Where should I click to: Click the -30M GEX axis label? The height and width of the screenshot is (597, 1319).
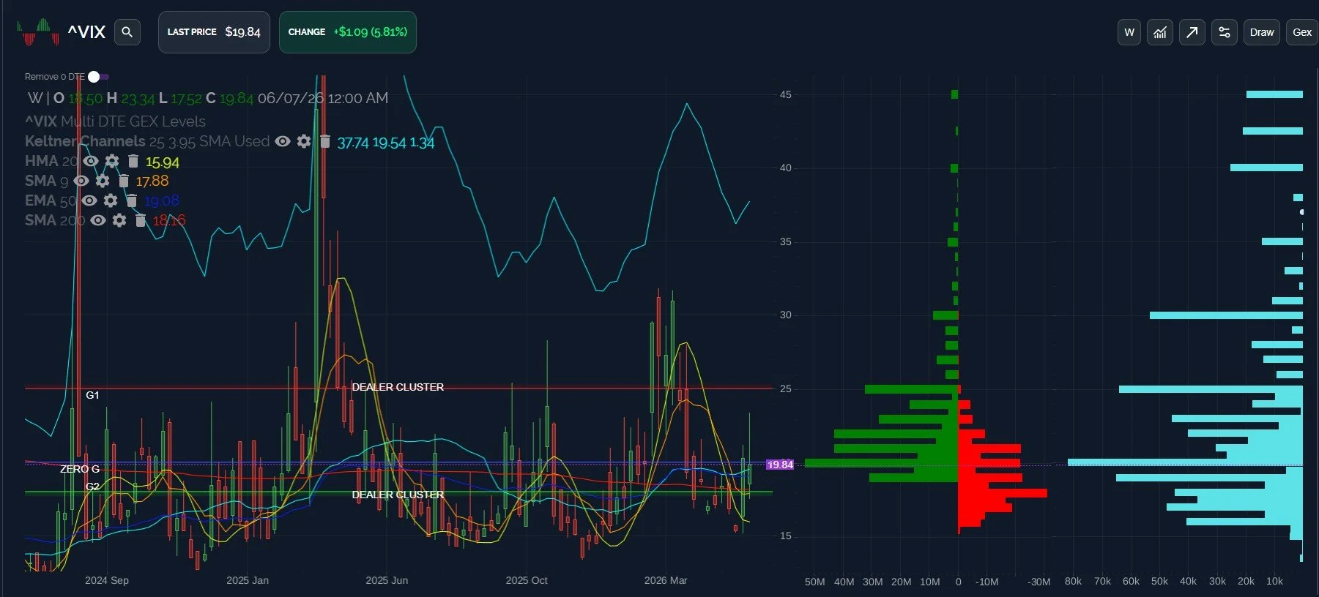(x=1039, y=582)
